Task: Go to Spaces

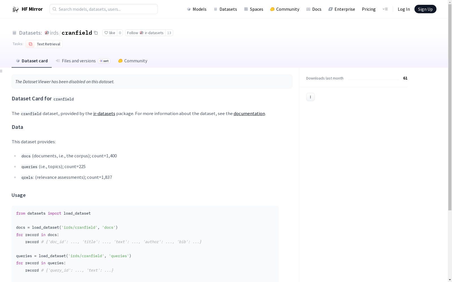Action: 253,9
